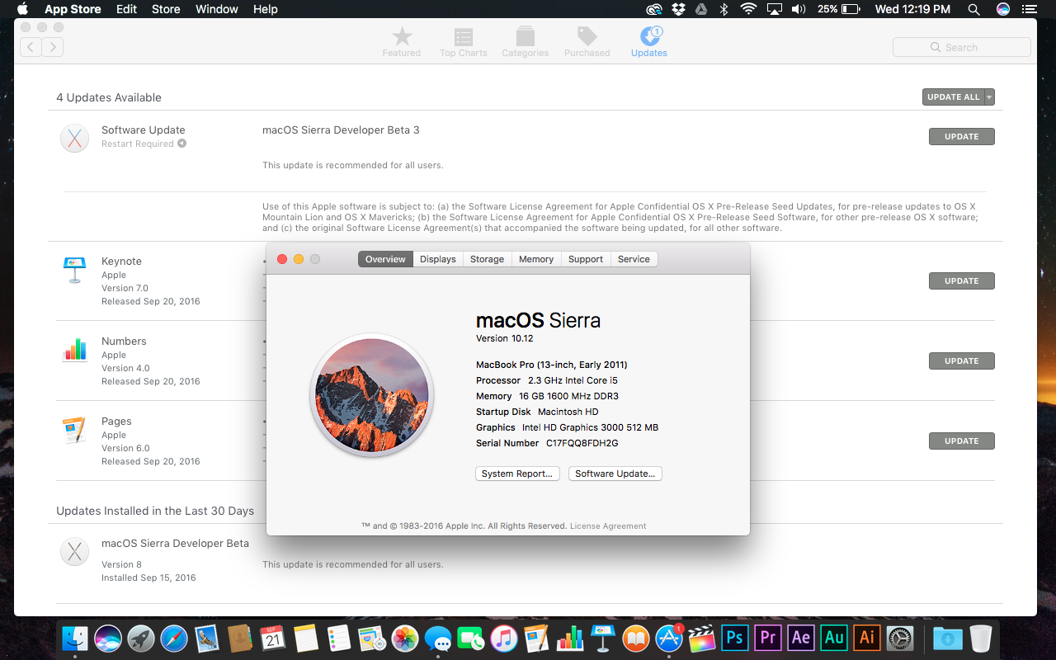
Task: Switch to the Displays tab
Action: pyautogui.click(x=438, y=259)
